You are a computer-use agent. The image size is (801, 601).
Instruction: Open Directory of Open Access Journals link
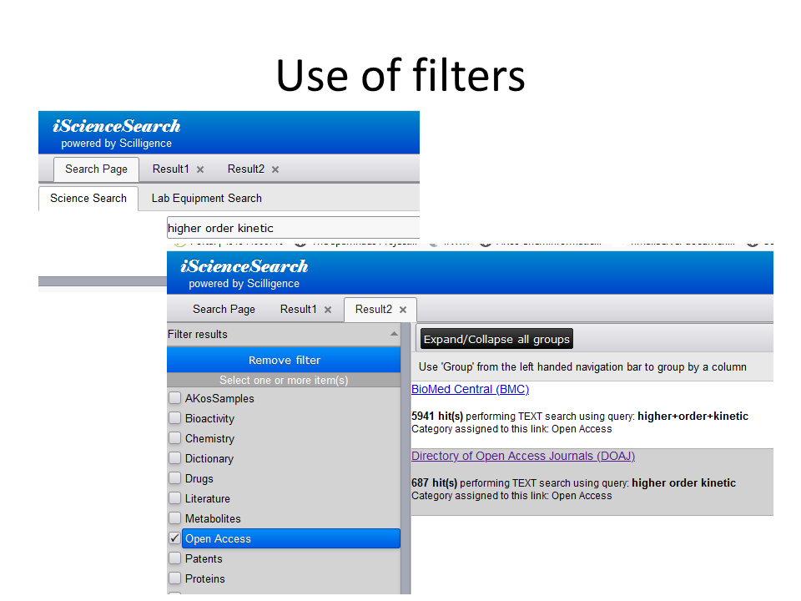pos(523,456)
